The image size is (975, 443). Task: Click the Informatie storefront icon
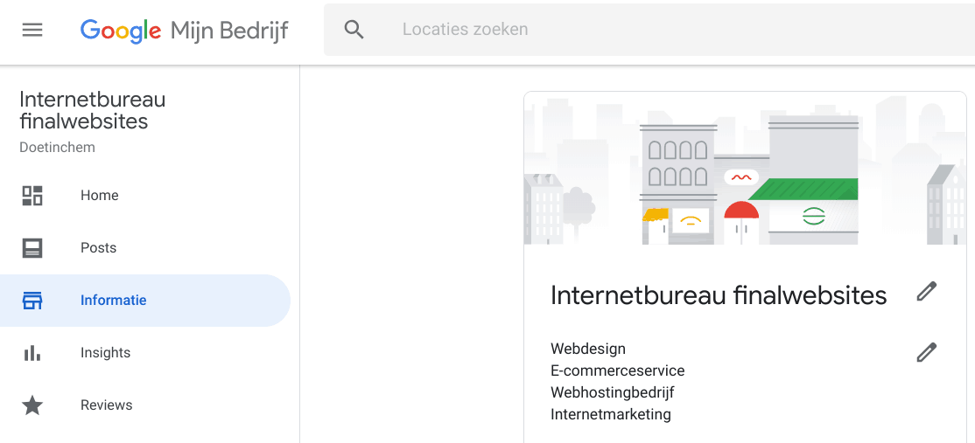[x=32, y=301]
